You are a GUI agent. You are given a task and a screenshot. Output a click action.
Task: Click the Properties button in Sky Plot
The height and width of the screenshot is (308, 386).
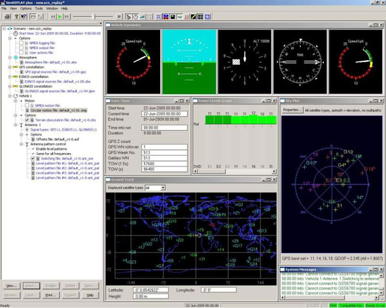[292, 110]
